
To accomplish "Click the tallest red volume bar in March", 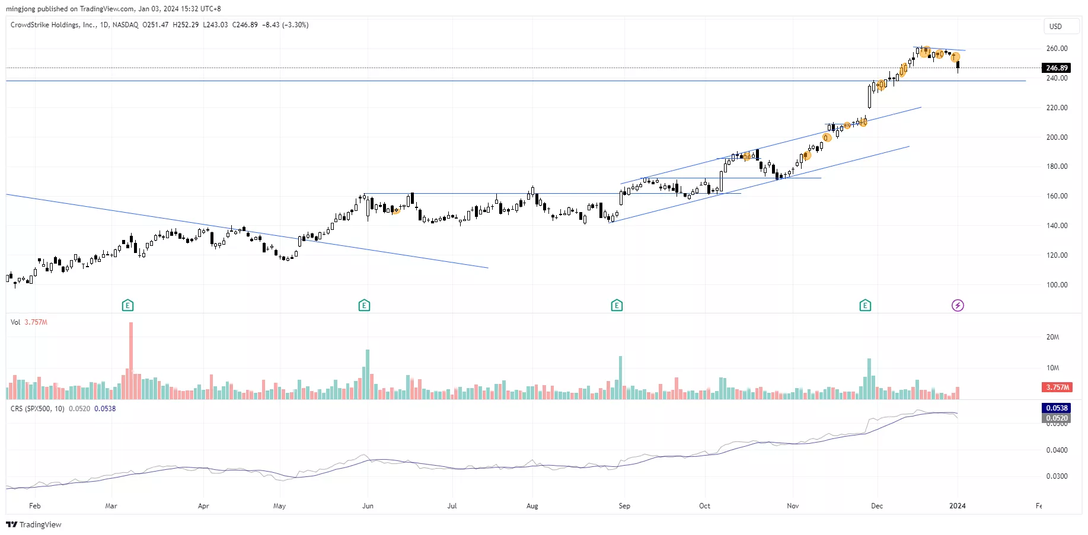I will click(131, 361).
